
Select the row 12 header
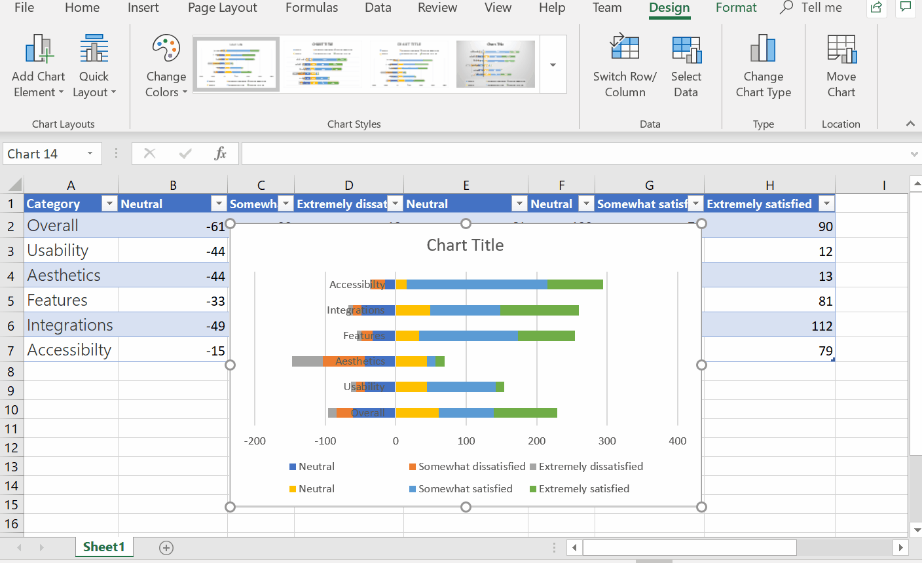[11, 448]
